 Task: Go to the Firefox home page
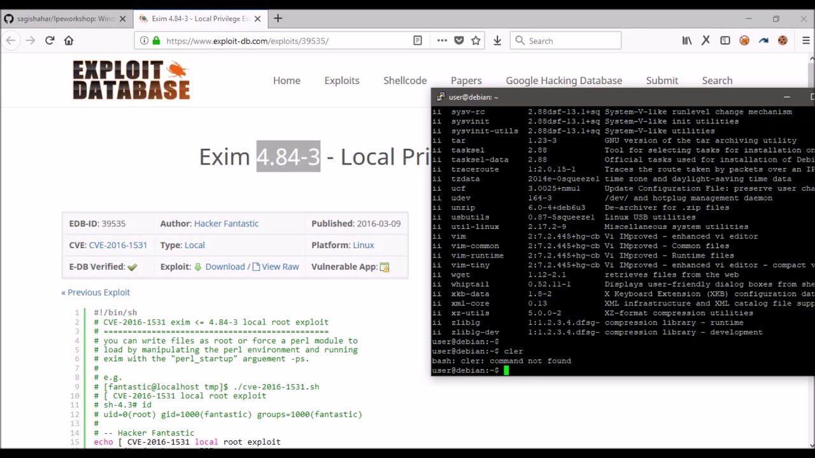[69, 41]
